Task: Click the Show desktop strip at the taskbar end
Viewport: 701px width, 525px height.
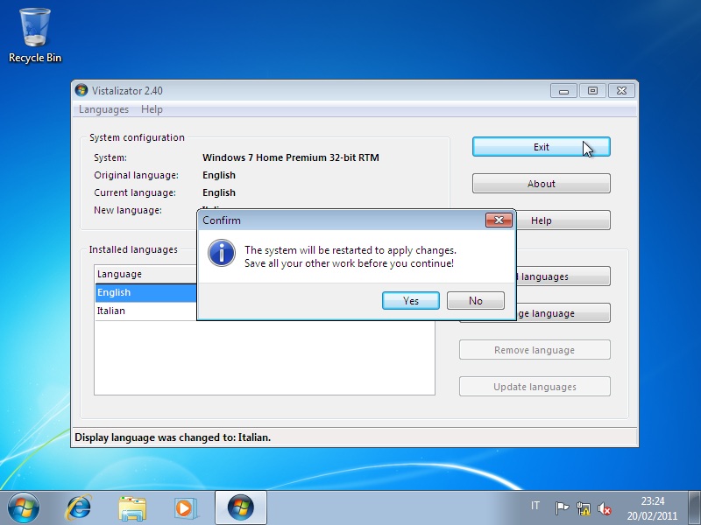Action: [x=694, y=508]
